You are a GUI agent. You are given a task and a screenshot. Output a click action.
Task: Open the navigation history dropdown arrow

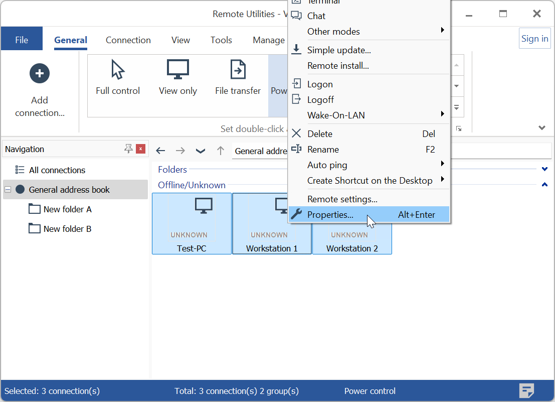click(x=200, y=151)
